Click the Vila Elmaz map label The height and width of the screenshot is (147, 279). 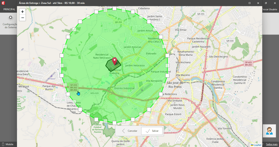coord(181,30)
